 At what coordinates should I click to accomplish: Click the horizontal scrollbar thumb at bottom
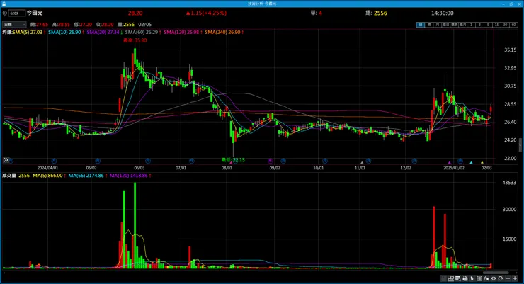(496, 273)
